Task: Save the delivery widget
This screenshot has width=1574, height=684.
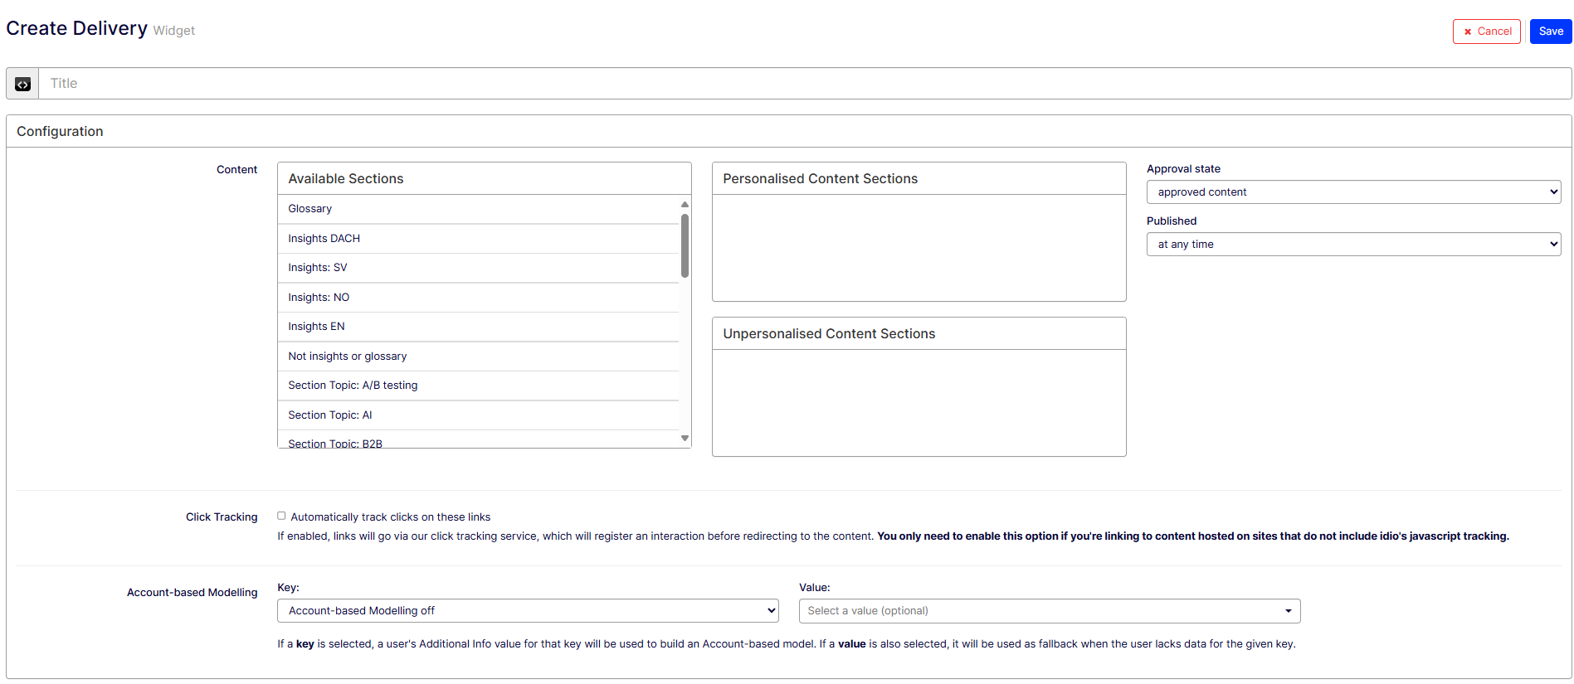Action: 1550,32
